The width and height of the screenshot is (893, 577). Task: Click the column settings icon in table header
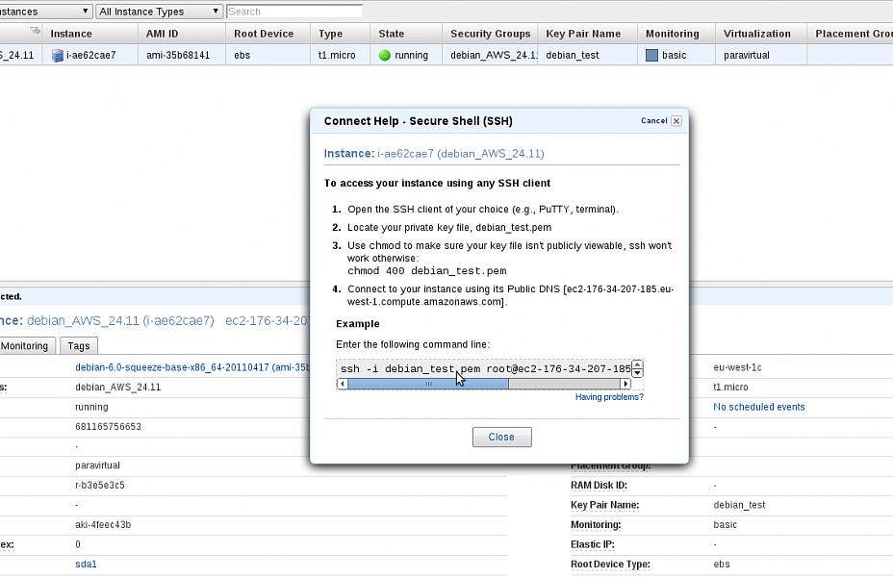pyautogui.click(x=36, y=30)
